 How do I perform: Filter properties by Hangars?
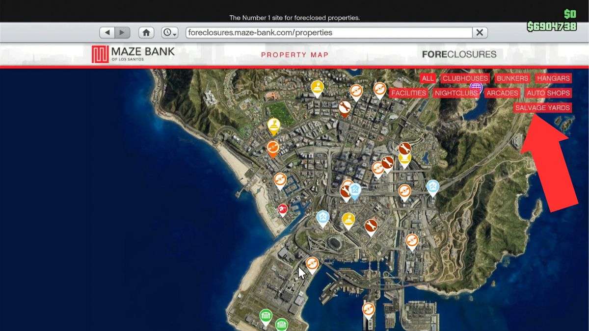pos(553,78)
